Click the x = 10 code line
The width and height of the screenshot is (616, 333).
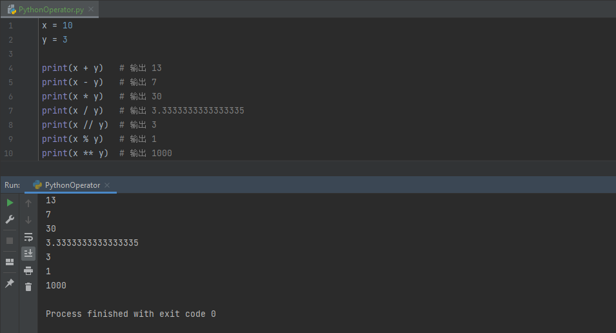pyautogui.click(x=57, y=26)
